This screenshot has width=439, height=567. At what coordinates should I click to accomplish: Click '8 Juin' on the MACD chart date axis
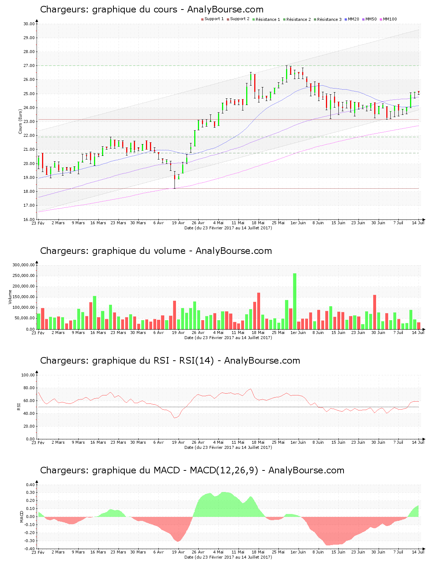point(318,552)
